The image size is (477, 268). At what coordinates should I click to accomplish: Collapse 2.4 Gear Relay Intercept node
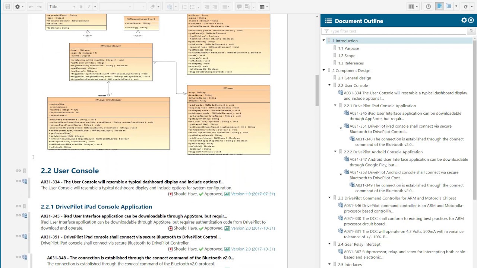click(329, 244)
